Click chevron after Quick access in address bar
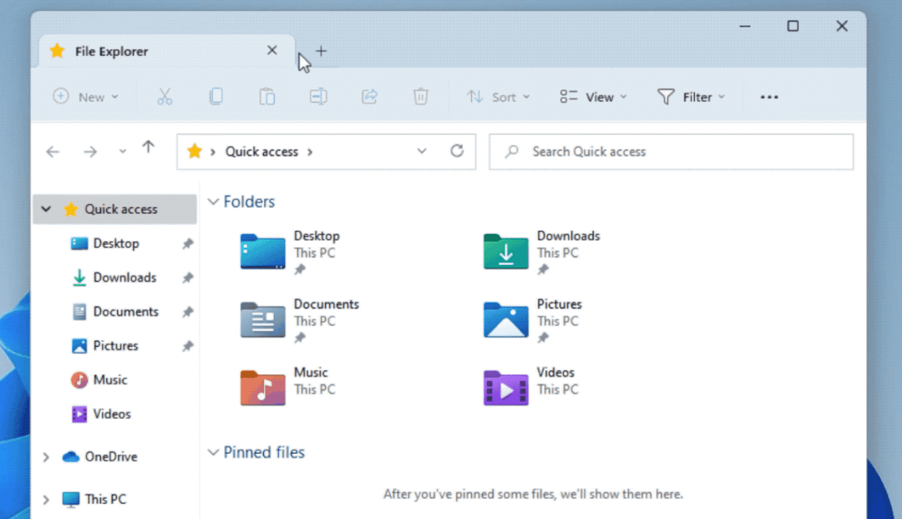Image resolution: width=902 pixels, height=519 pixels. coord(310,152)
